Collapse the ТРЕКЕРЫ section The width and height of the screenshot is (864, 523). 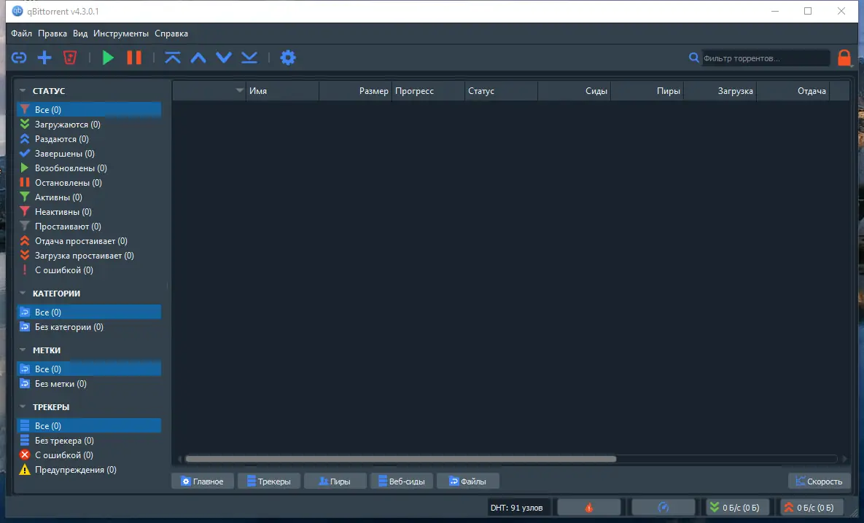[x=23, y=407]
